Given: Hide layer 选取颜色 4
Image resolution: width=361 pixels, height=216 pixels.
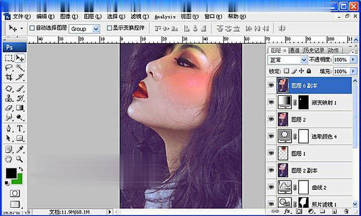Looking at the screenshot, I should (271, 136).
